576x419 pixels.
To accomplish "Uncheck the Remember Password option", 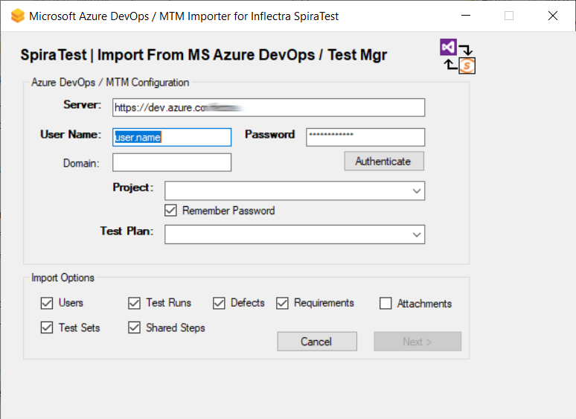I will (x=171, y=211).
